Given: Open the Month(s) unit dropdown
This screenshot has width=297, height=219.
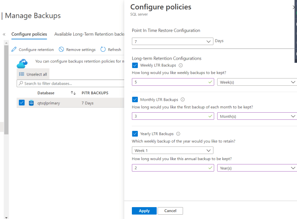Looking at the screenshot, I should 257,116.
